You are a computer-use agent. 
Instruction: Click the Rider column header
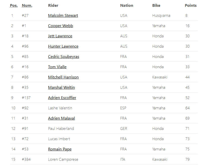click(x=53, y=6)
